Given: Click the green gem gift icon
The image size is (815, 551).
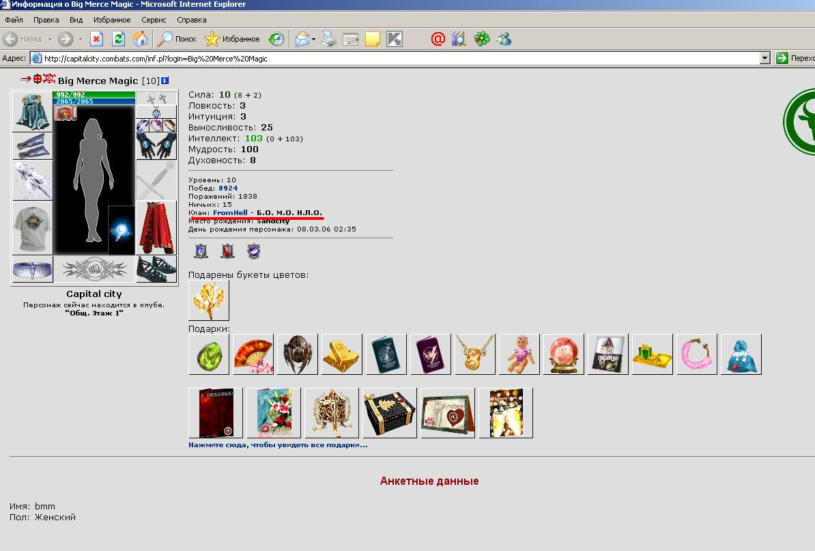Looking at the screenshot, I should (209, 354).
